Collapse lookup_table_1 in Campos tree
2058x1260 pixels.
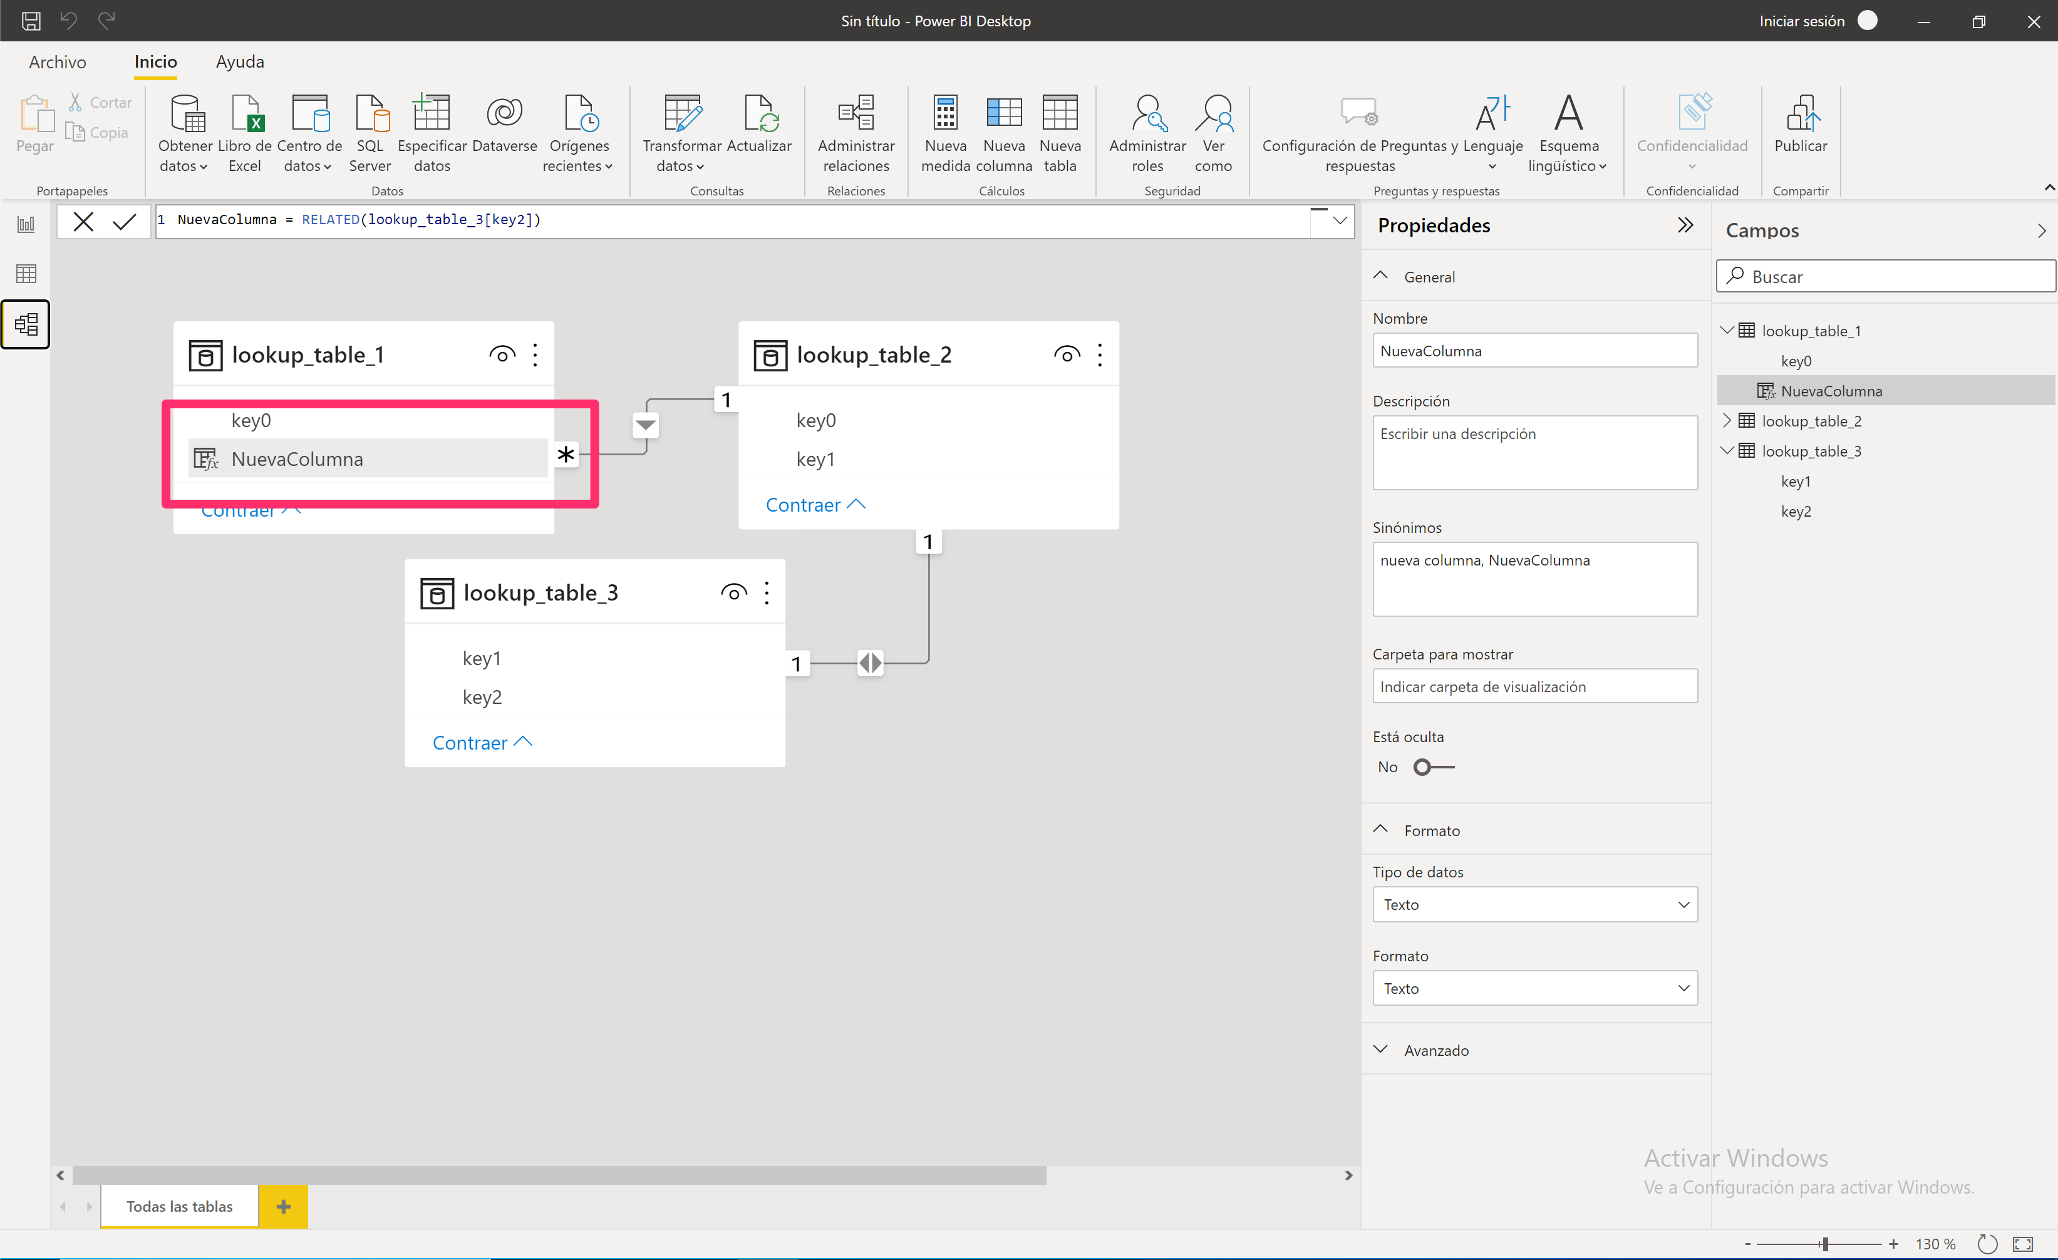(x=1727, y=331)
